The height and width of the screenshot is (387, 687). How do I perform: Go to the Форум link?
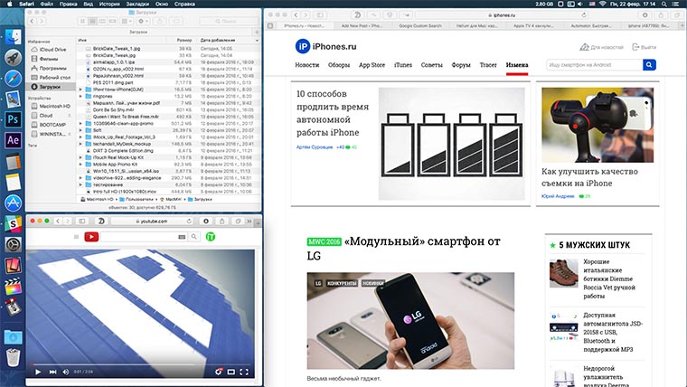pos(461,65)
